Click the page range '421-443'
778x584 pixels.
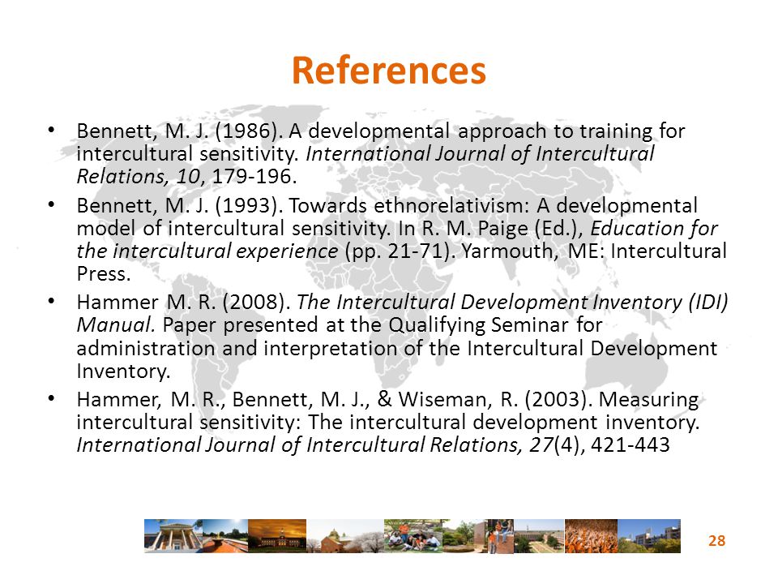pos(631,445)
